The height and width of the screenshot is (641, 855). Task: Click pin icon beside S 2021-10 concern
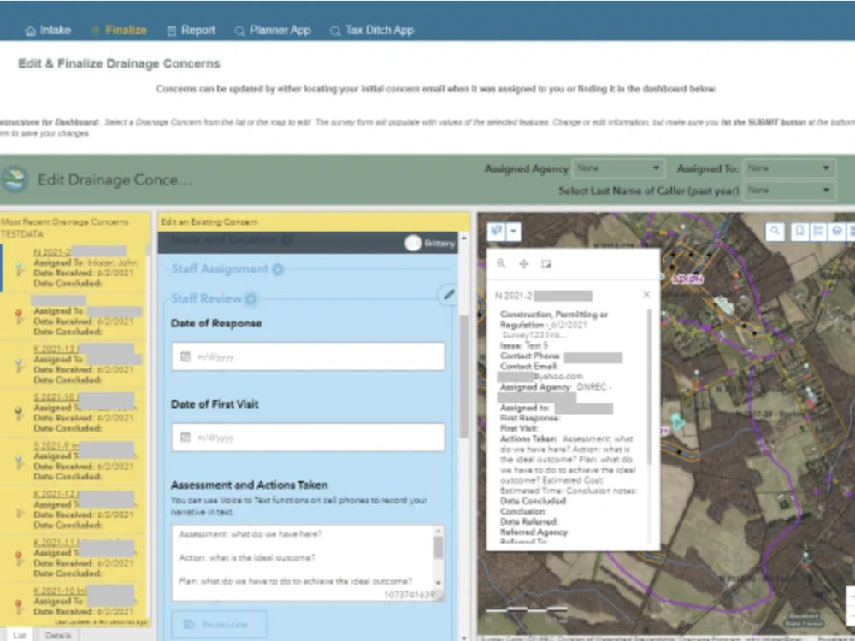(19, 413)
